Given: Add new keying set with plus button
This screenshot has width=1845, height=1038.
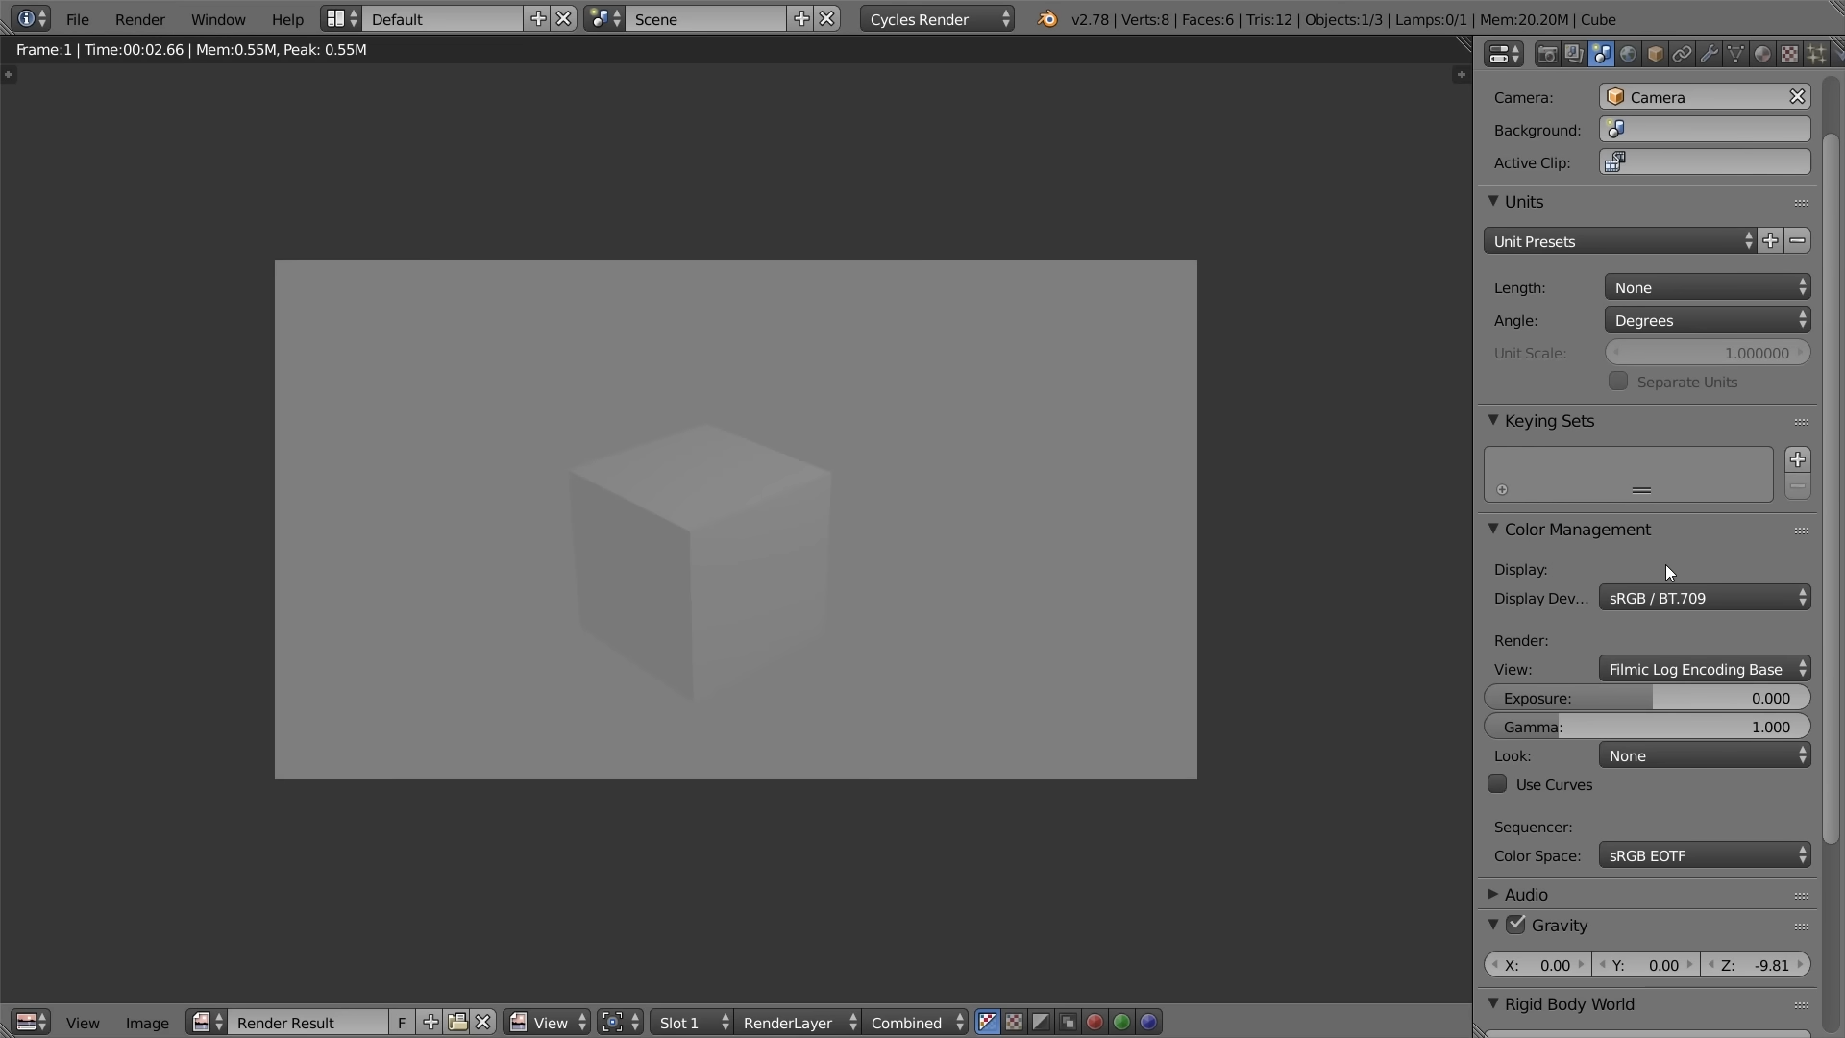Looking at the screenshot, I should point(1798,459).
